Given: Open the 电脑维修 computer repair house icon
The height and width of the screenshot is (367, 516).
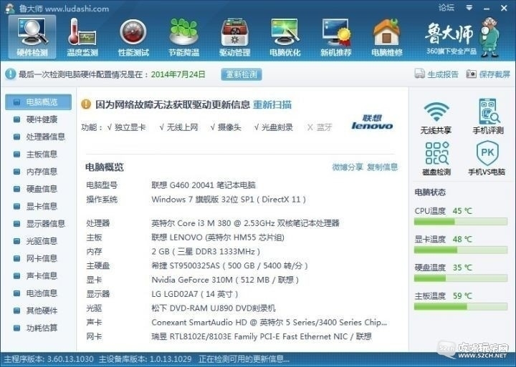Looking at the screenshot, I should [x=387, y=36].
